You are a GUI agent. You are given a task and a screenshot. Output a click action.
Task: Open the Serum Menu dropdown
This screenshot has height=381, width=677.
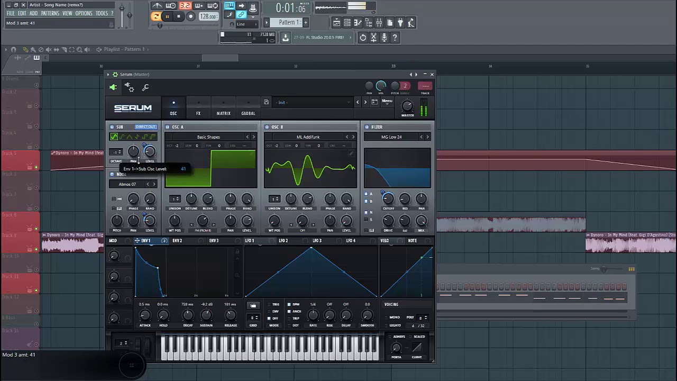pos(387,101)
